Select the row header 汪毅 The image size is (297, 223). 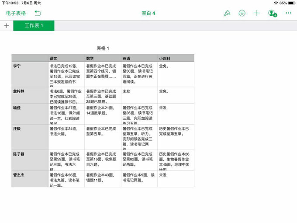[x=30, y=137]
